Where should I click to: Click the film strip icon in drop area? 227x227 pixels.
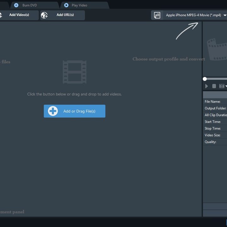tap(75, 72)
